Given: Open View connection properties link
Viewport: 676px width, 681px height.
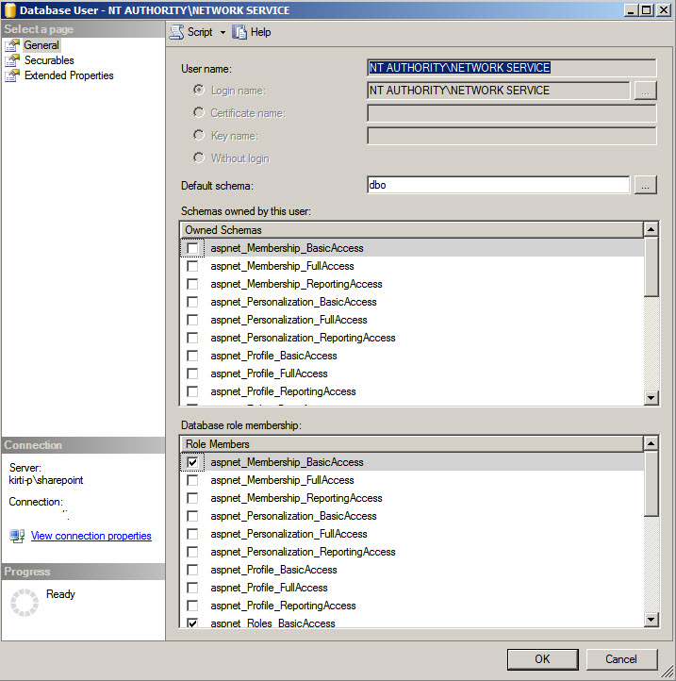Looking at the screenshot, I should click(91, 536).
